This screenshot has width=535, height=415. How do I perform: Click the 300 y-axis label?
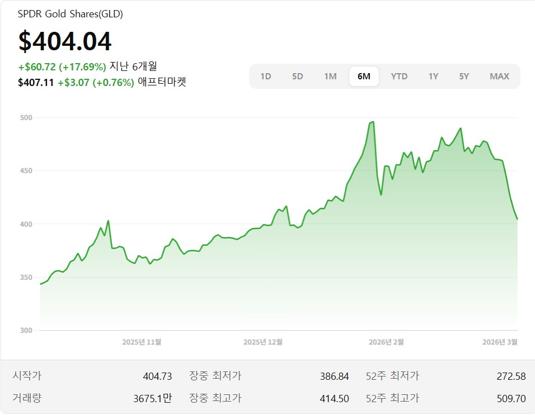click(x=26, y=331)
